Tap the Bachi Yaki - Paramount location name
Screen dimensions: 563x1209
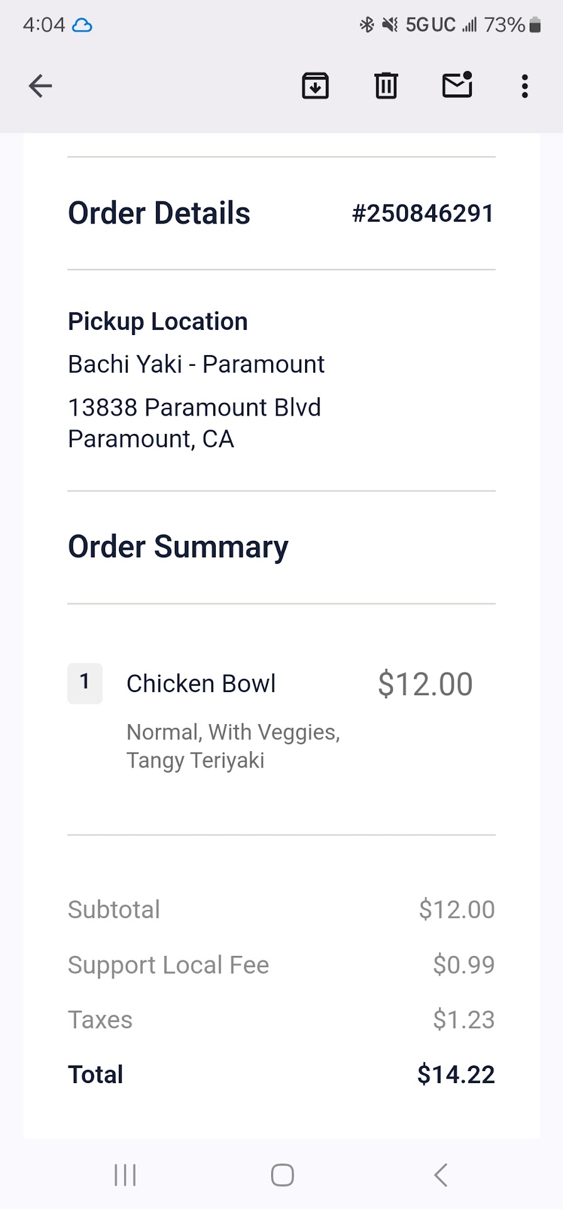tap(196, 364)
